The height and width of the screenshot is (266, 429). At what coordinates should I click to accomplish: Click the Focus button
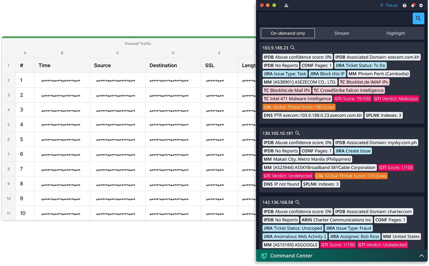389,5
